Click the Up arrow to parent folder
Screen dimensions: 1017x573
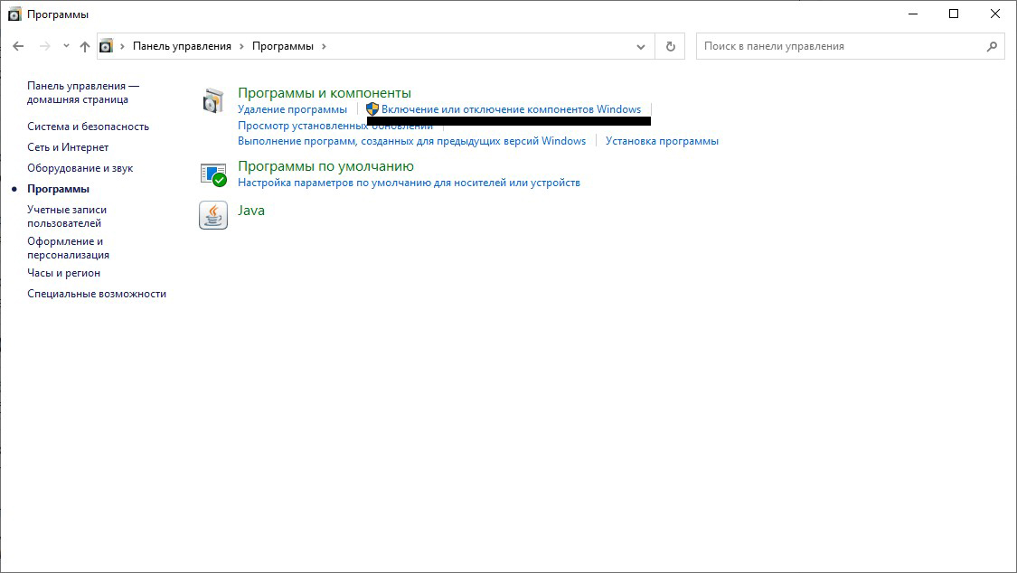[x=85, y=46]
